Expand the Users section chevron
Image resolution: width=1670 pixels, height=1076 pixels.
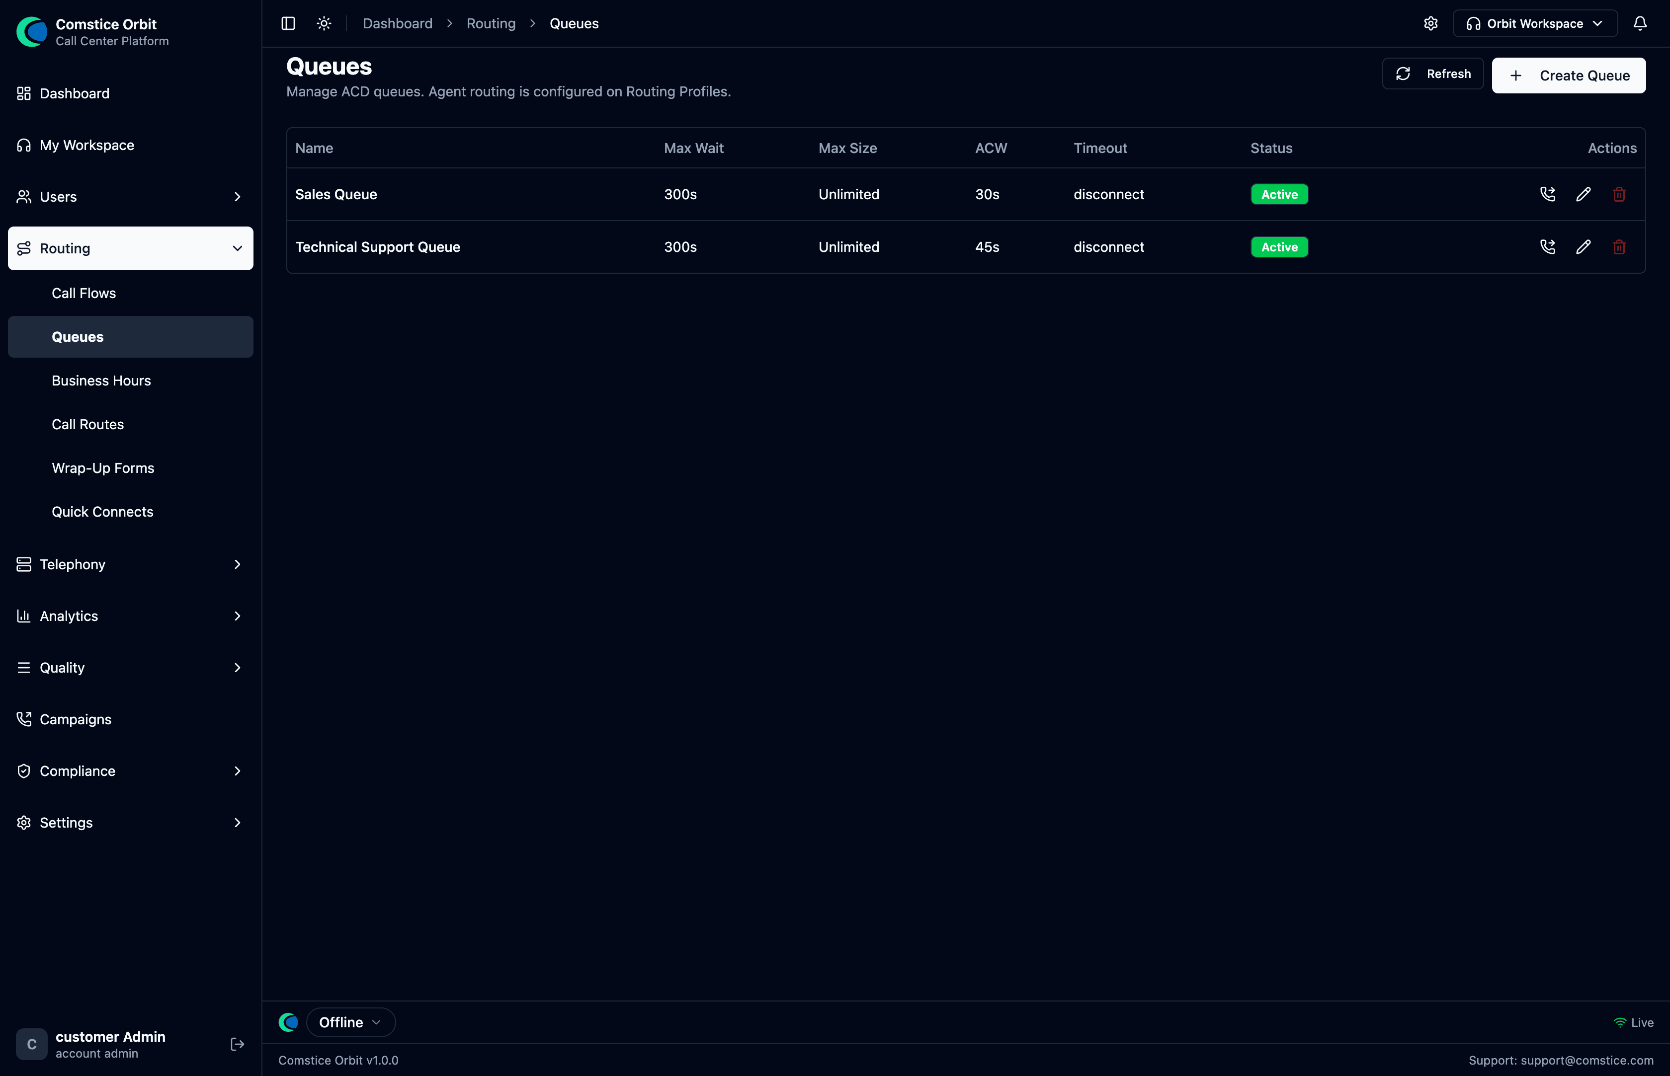pos(237,197)
